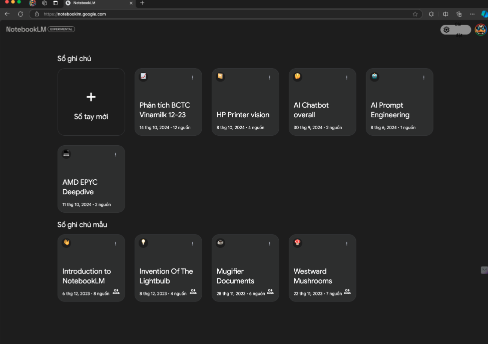Screen dimensions: 488x344
Task: Go back using the browser arrow
Action: click(x=7, y=14)
